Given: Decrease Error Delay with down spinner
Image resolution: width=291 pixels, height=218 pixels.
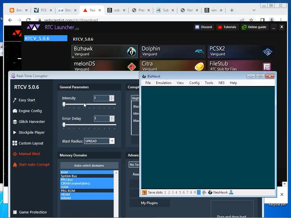Looking at the screenshot, I should click(x=112, y=120).
